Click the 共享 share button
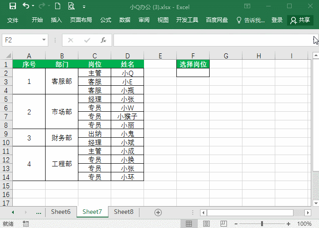The width and height of the screenshot is (319, 228). 300,20
